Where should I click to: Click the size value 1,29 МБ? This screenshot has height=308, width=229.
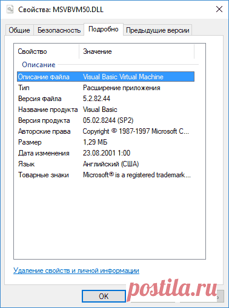tap(95, 142)
